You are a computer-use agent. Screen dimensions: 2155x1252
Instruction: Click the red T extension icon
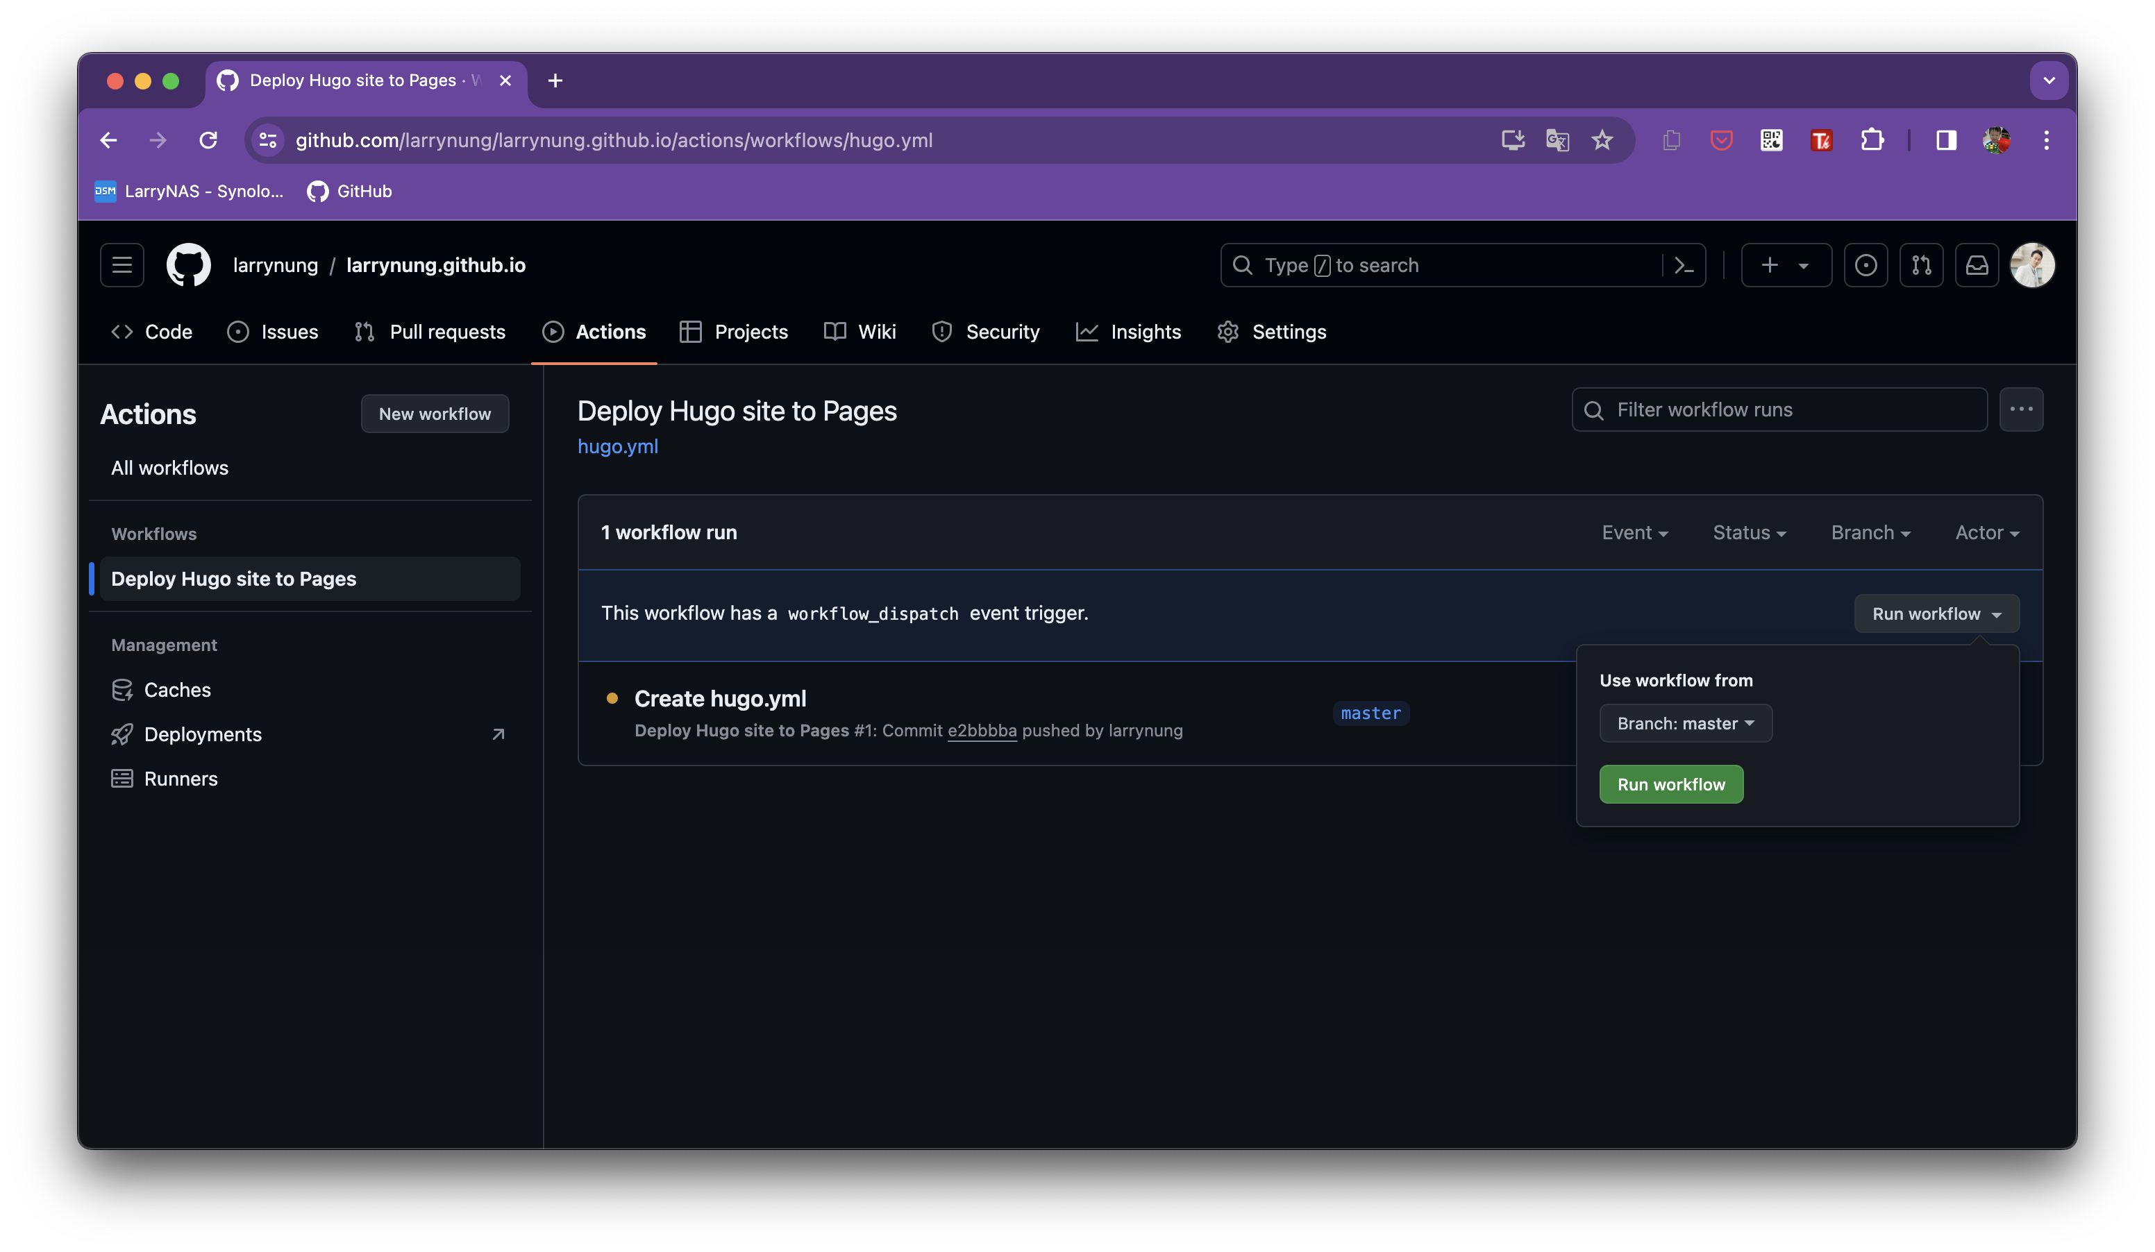[x=1820, y=140]
